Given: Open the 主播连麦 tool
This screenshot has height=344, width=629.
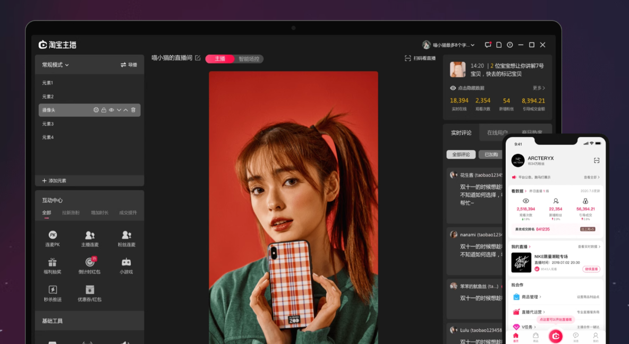Looking at the screenshot, I should (x=89, y=238).
